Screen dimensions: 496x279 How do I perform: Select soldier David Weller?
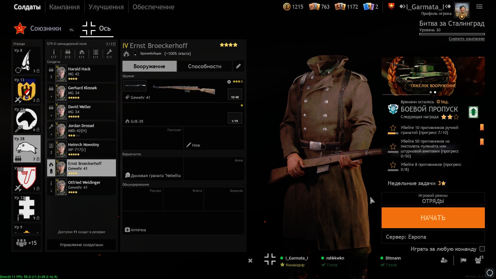click(x=82, y=111)
